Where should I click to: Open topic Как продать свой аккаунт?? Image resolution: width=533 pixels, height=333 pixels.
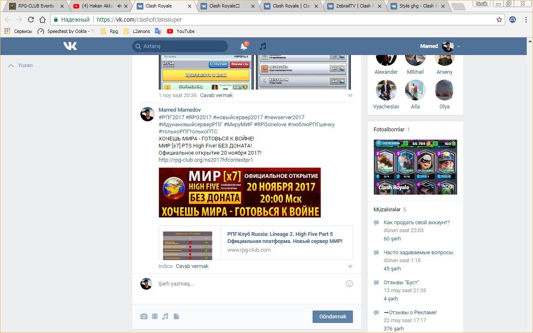pos(417,223)
